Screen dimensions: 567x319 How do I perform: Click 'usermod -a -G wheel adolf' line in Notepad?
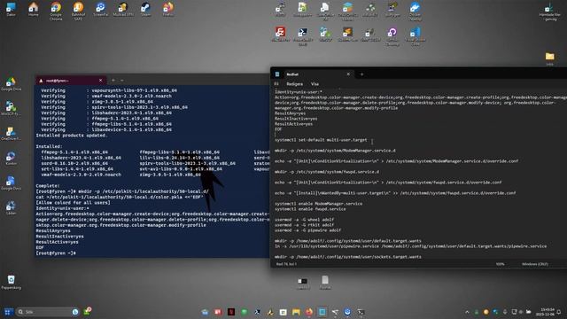(x=304, y=220)
